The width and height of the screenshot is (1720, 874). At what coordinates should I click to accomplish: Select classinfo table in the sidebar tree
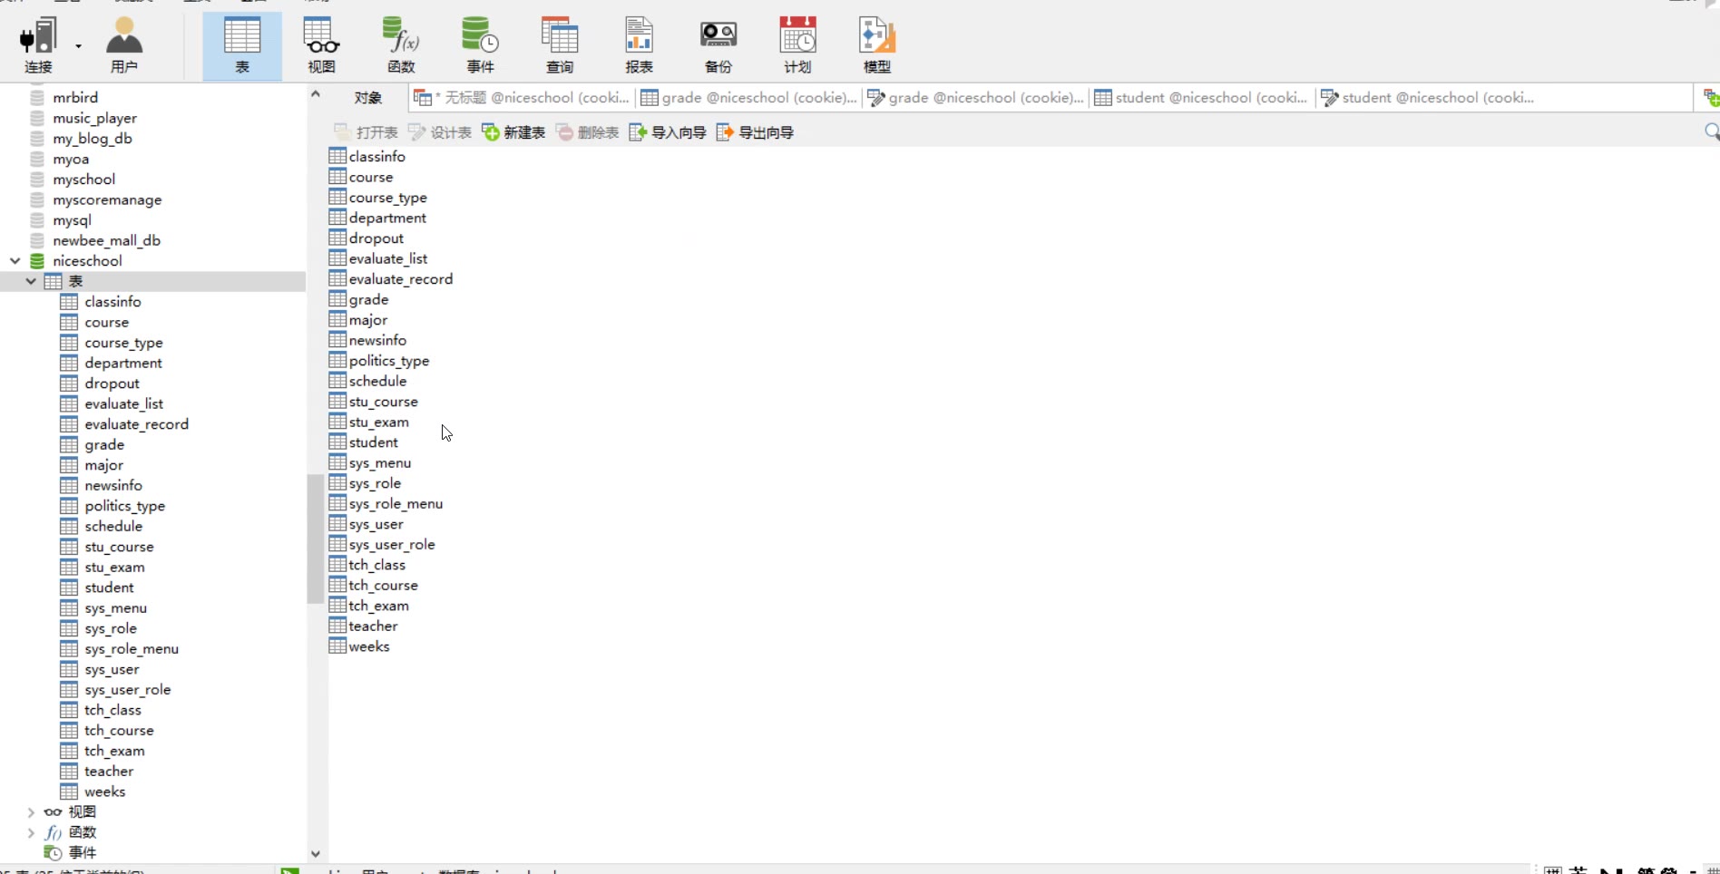point(112,302)
